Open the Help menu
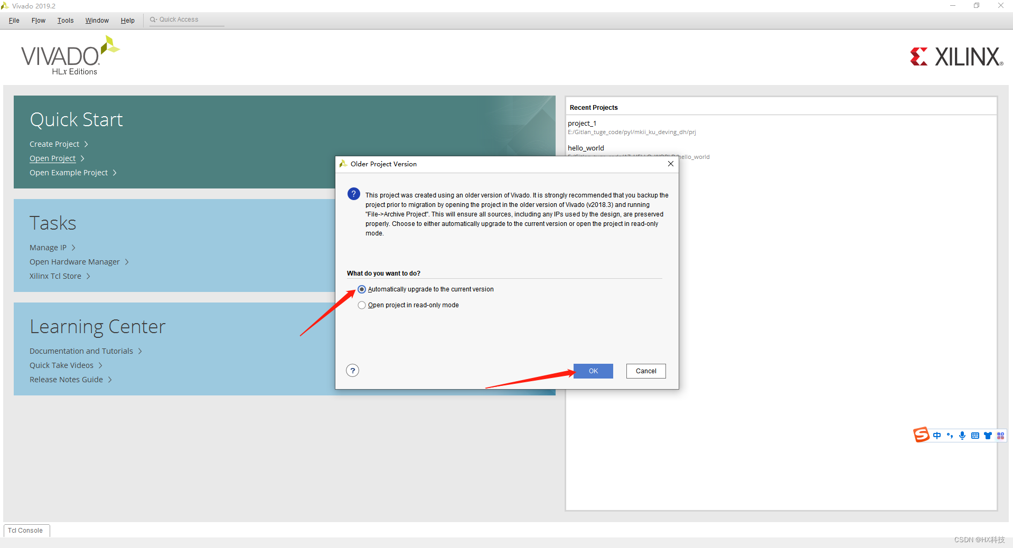The width and height of the screenshot is (1013, 548). 128,21
